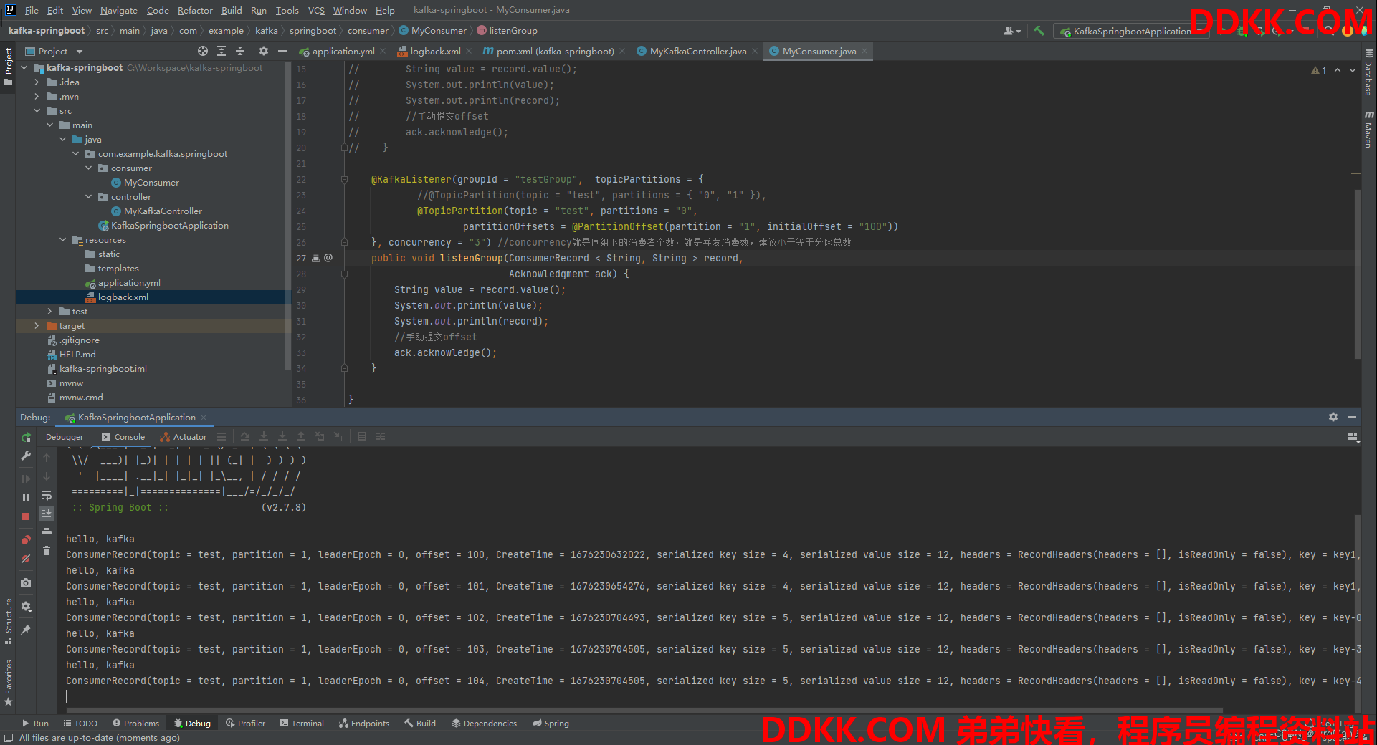The width and height of the screenshot is (1377, 745).
Task: Click line 27 gutter run icon
Action: (x=316, y=258)
